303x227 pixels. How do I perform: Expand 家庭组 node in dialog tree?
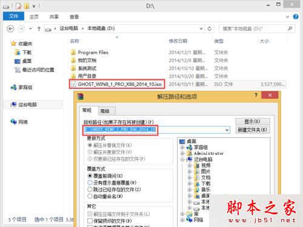coord(182,147)
